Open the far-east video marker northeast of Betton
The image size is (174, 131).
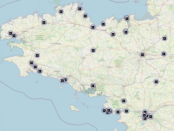164,38
